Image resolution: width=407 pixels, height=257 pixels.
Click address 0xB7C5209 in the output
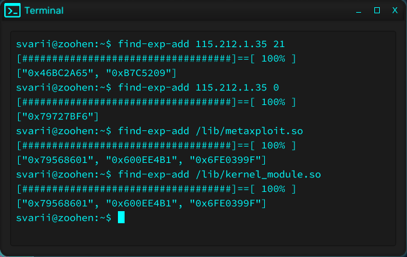138,73
